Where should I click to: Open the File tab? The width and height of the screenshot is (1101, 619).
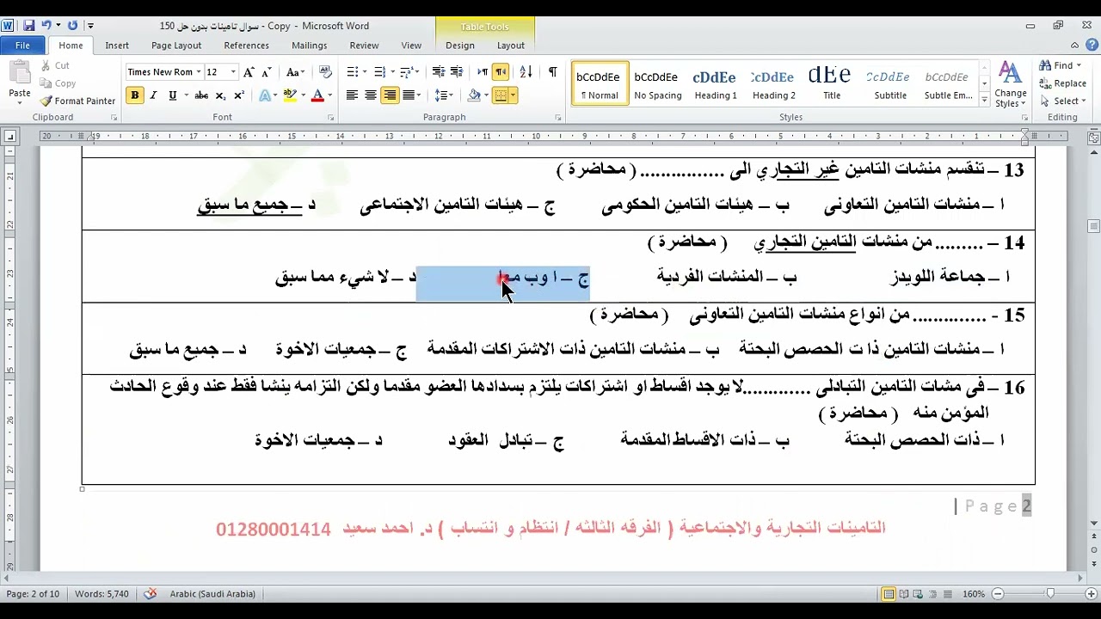pyautogui.click(x=23, y=46)
